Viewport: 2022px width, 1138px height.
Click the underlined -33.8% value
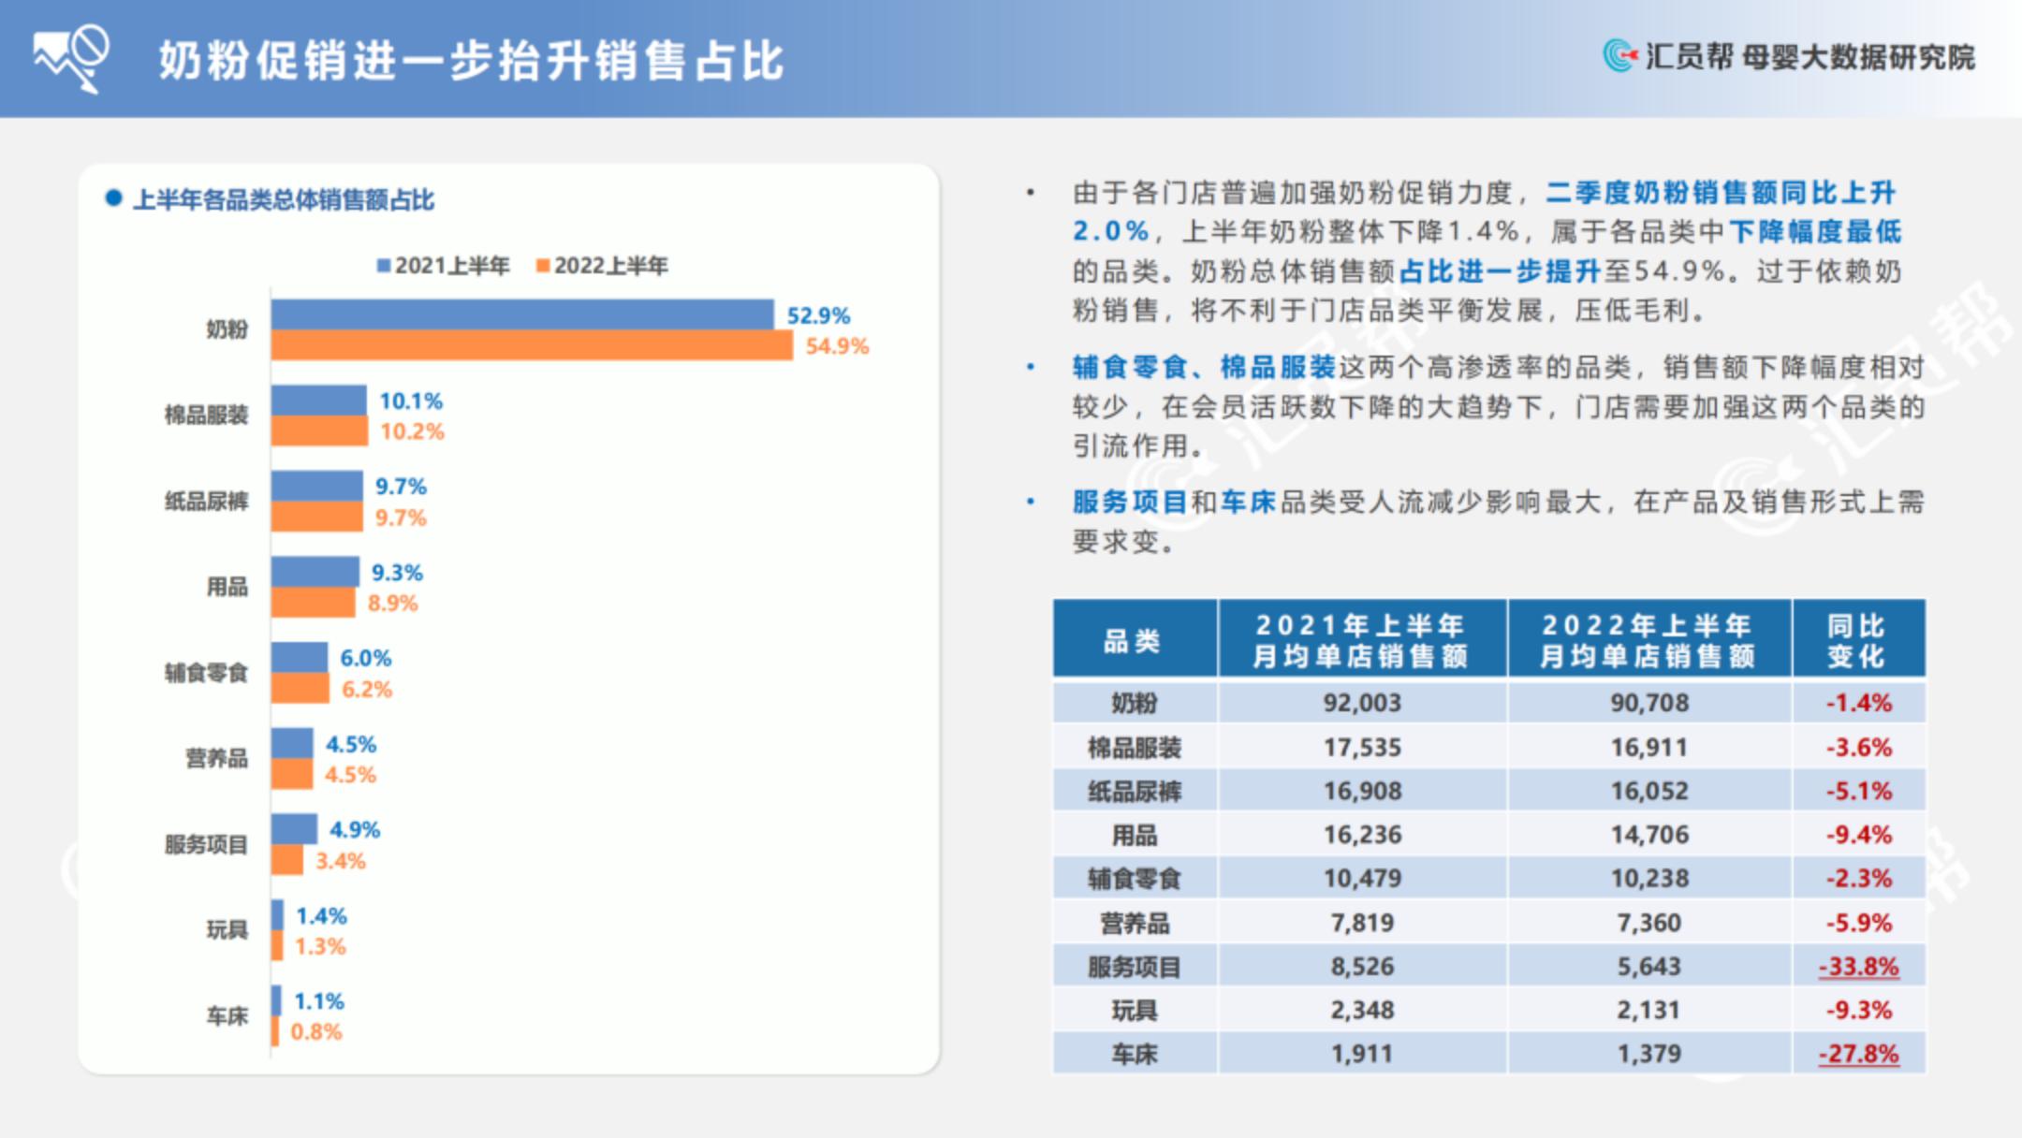[x=1858, y=967]
